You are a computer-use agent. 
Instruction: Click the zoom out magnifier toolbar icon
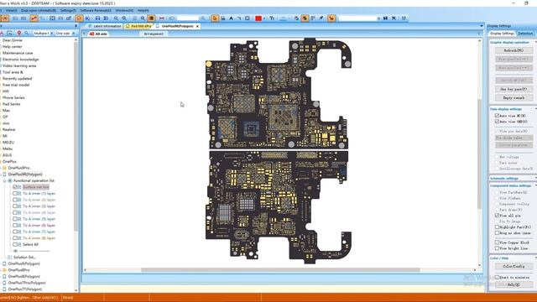pos(116,18)
